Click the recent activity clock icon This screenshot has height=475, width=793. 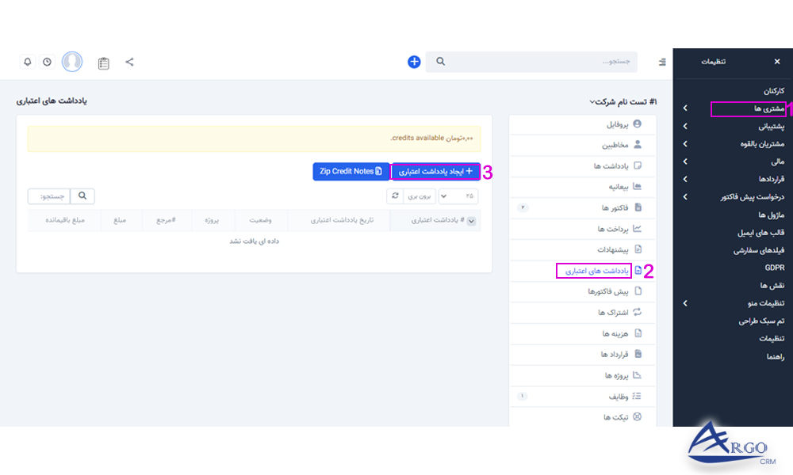(46, 62)
